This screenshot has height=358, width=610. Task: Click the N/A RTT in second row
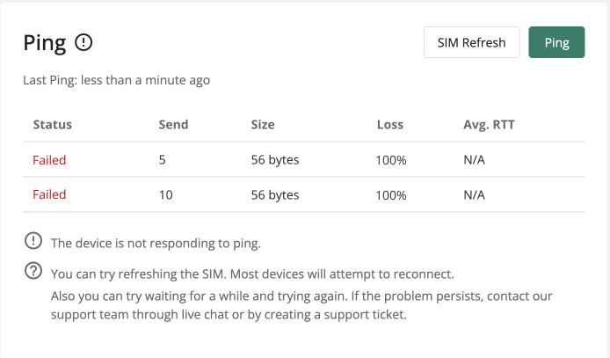point(474,194)
